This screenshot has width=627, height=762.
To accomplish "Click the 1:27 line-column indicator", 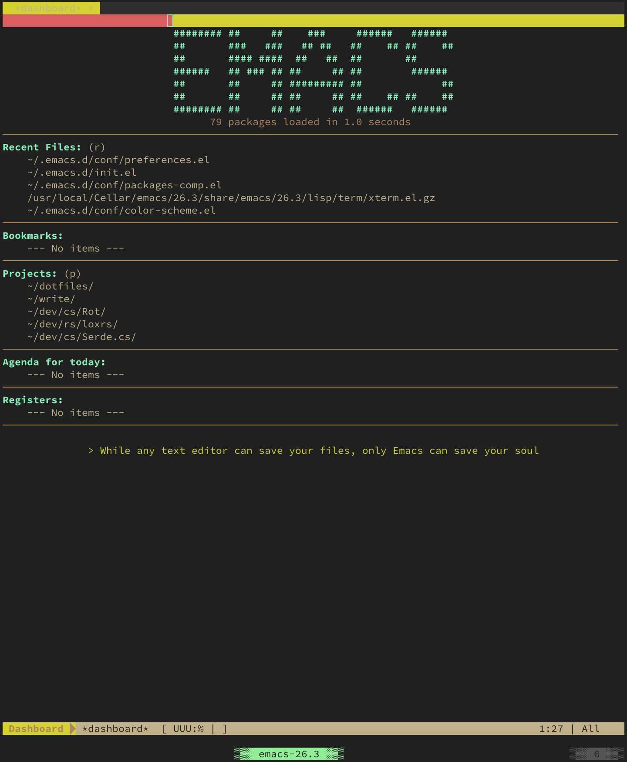I will pyautogui.click(x=551, y=729).
